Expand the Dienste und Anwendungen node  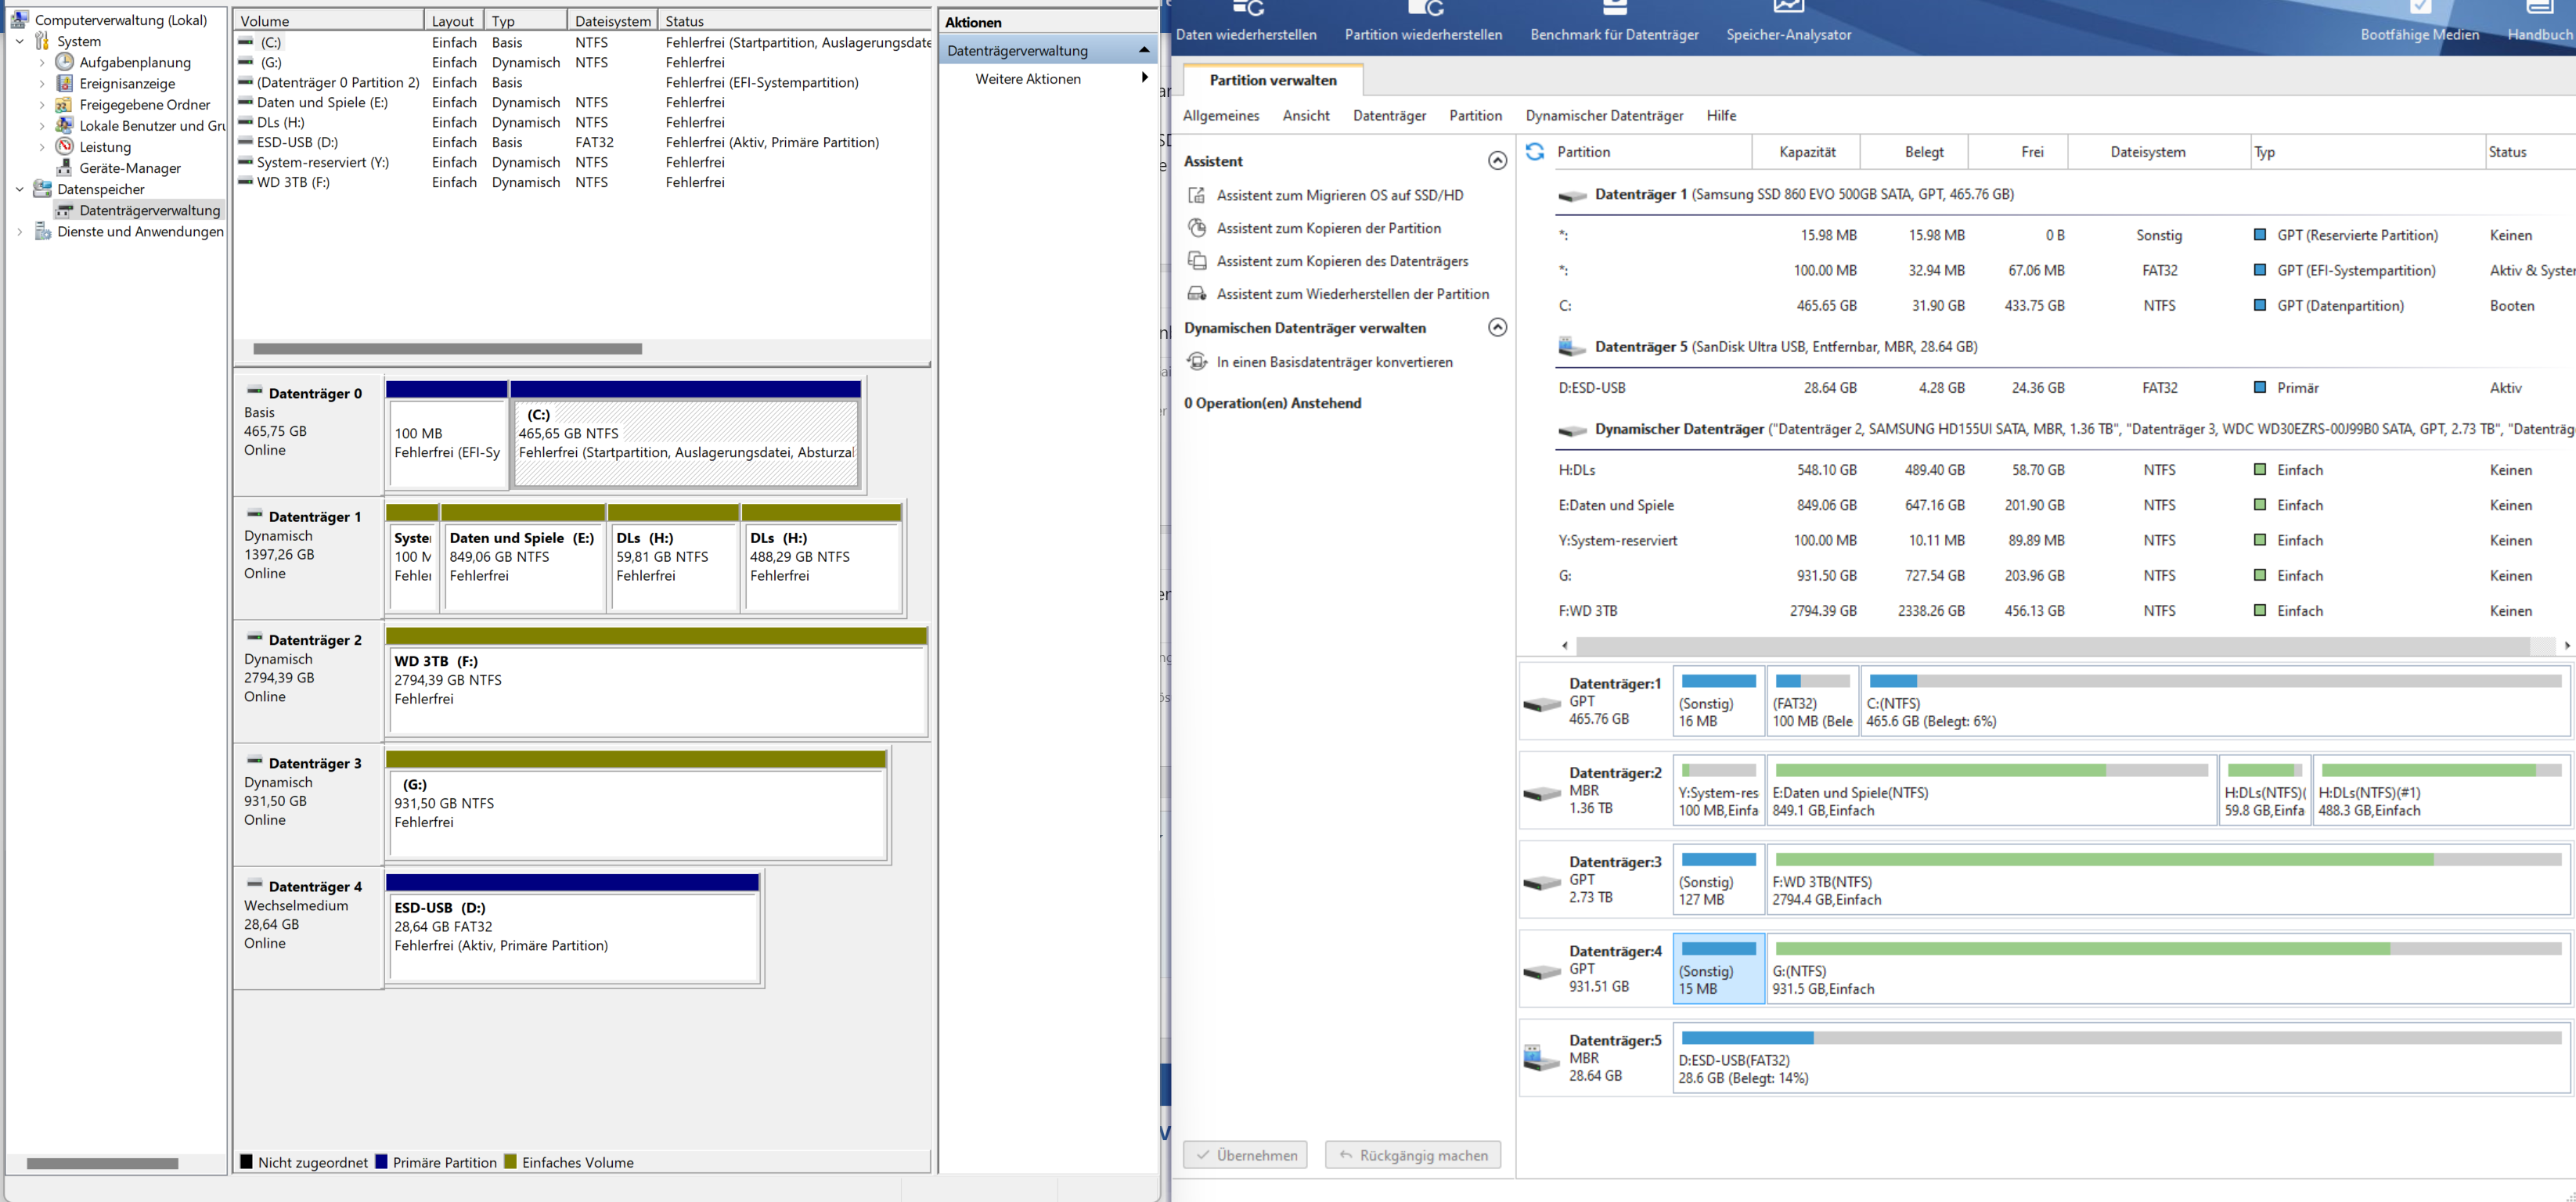click(x=19, y=231)
